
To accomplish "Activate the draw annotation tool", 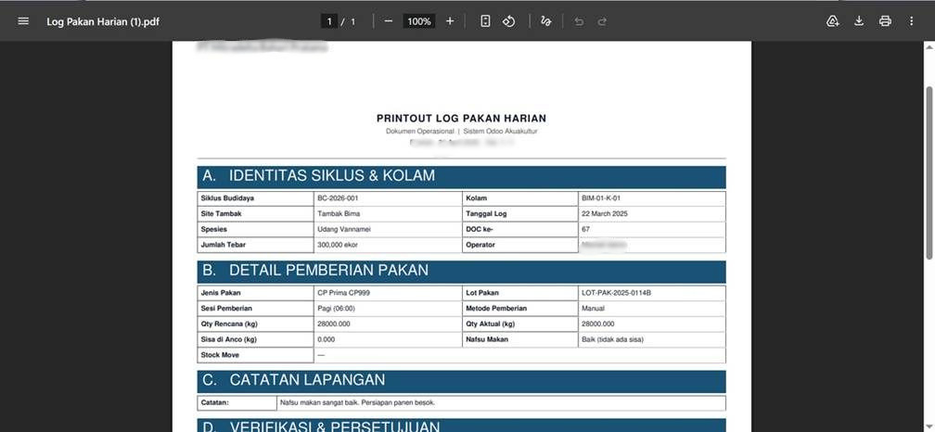I will 546,21.
